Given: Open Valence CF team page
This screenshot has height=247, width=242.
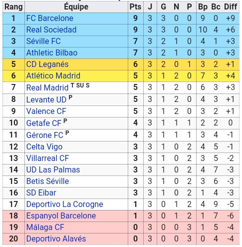Looking at the screenshot, I should pyautogui.click(x=46, y=111).
